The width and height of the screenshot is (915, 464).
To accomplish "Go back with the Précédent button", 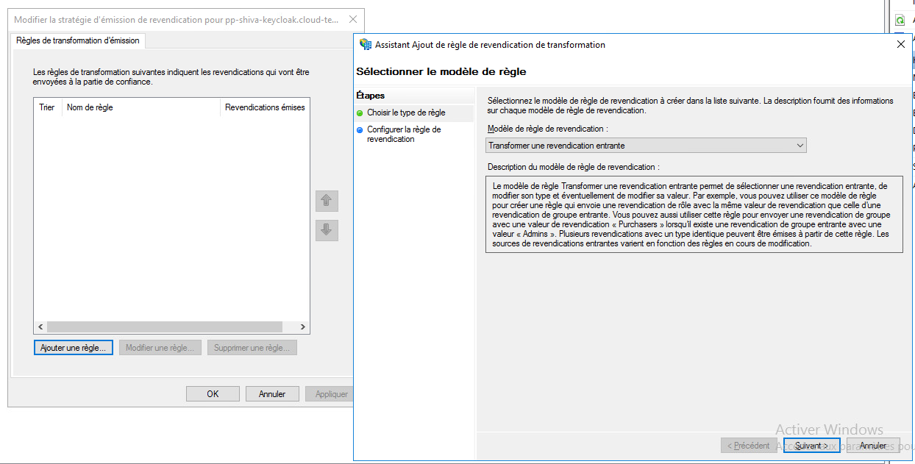I will [749, 446].
